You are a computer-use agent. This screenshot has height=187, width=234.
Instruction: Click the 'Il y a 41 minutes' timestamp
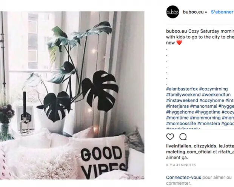click(181, 165)
